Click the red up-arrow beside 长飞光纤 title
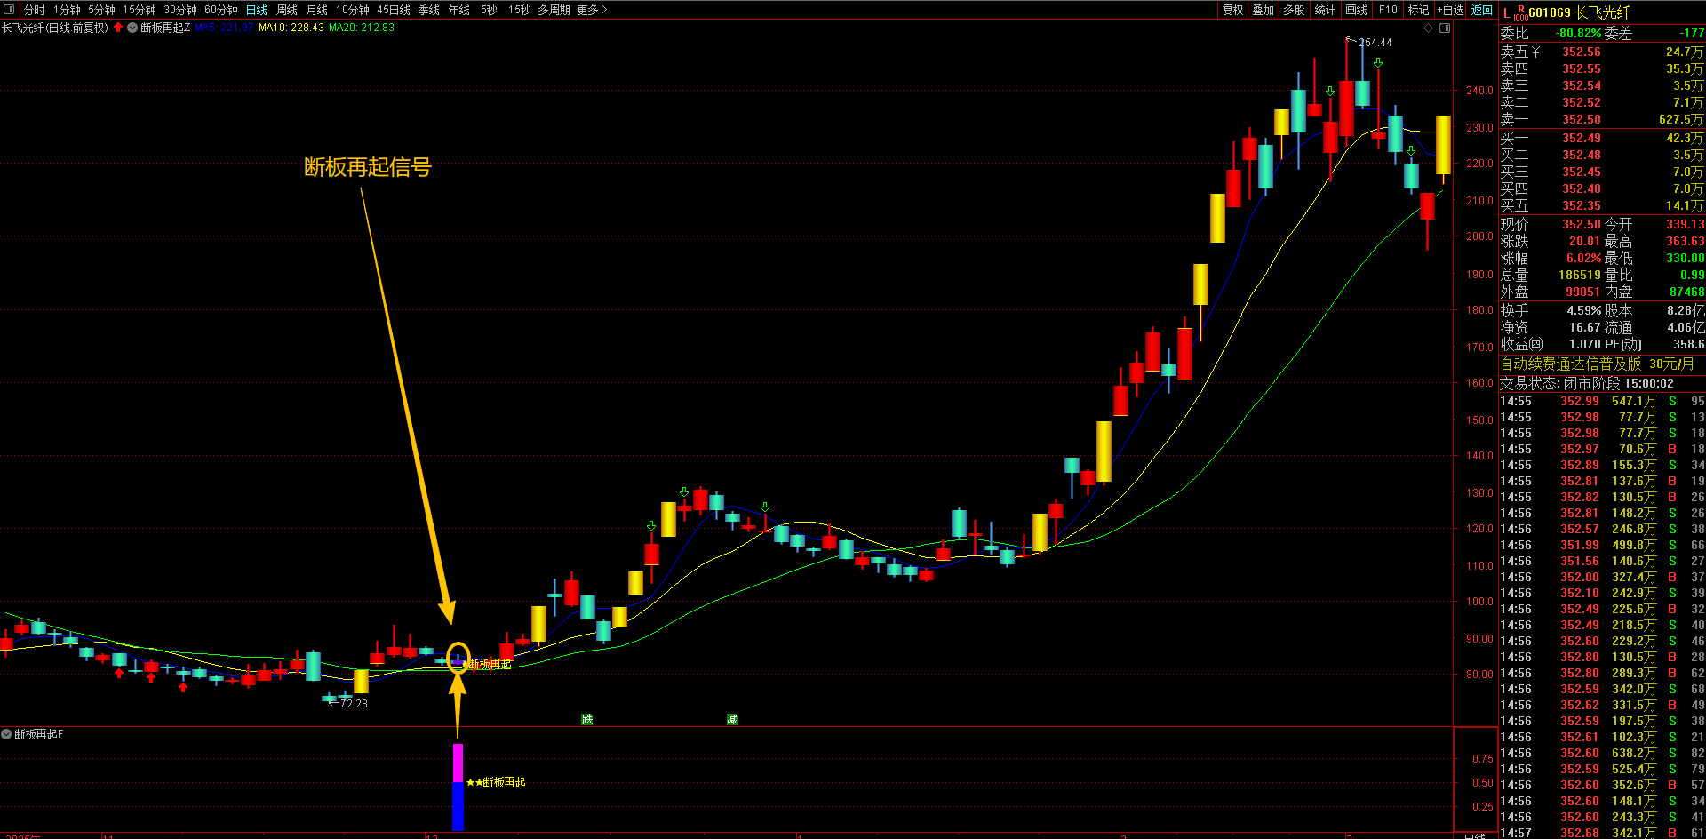Viewport: 1706px width, 839px height. pyautogui.click(x=118, y=28)
